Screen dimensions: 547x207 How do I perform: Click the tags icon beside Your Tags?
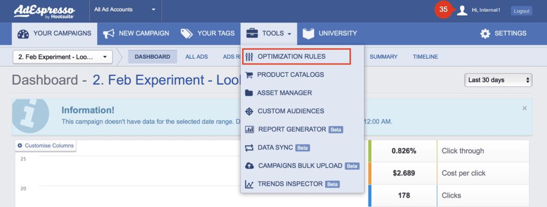click(x=186, y=34)
